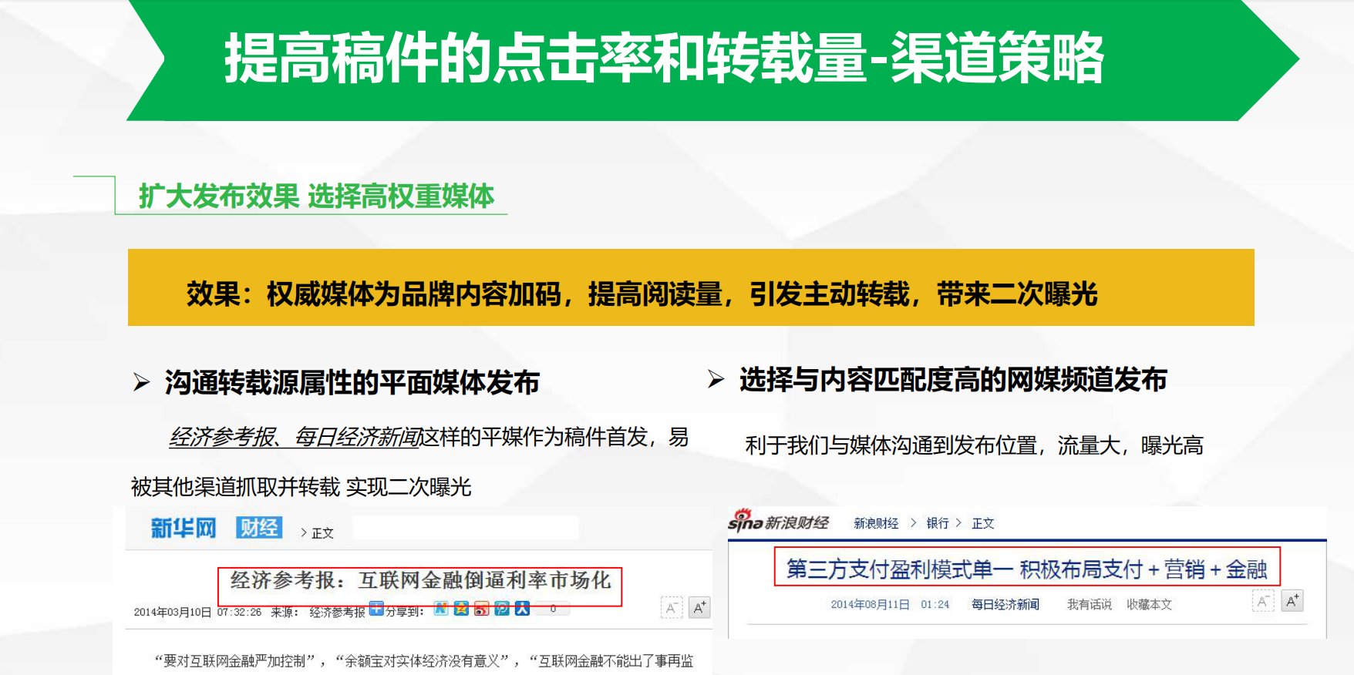
Task: Click the 新华网 logo
Action: (x=183, y=529)
